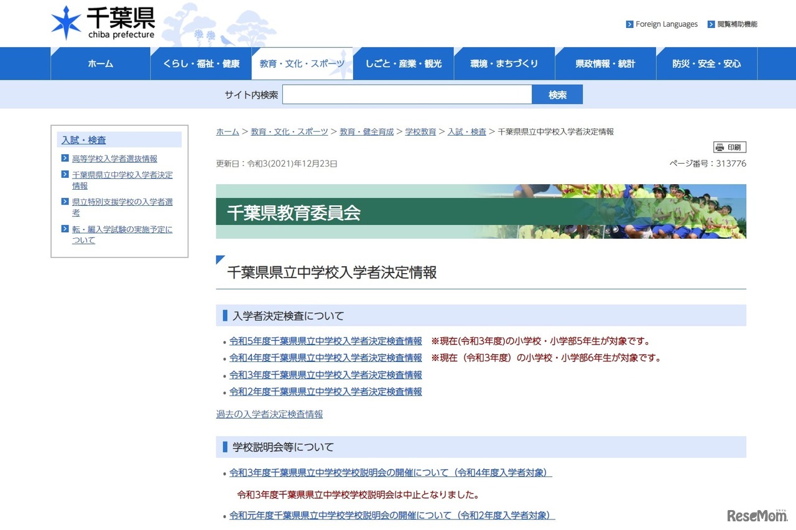Switch to しごと・産業・観光 tab
796x530 pixels.
403,63
